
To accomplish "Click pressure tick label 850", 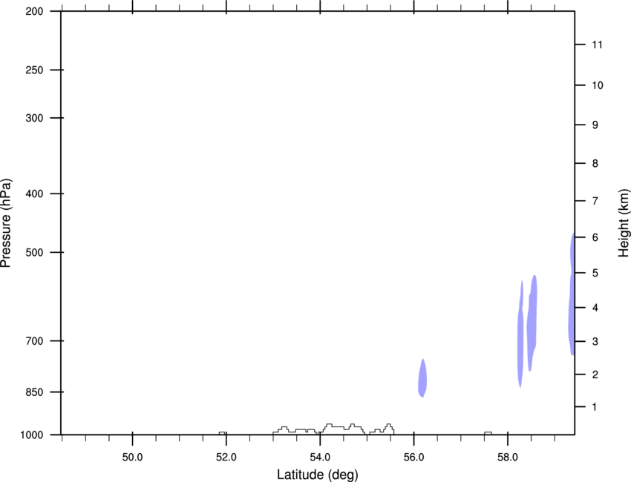I will 34,392.
